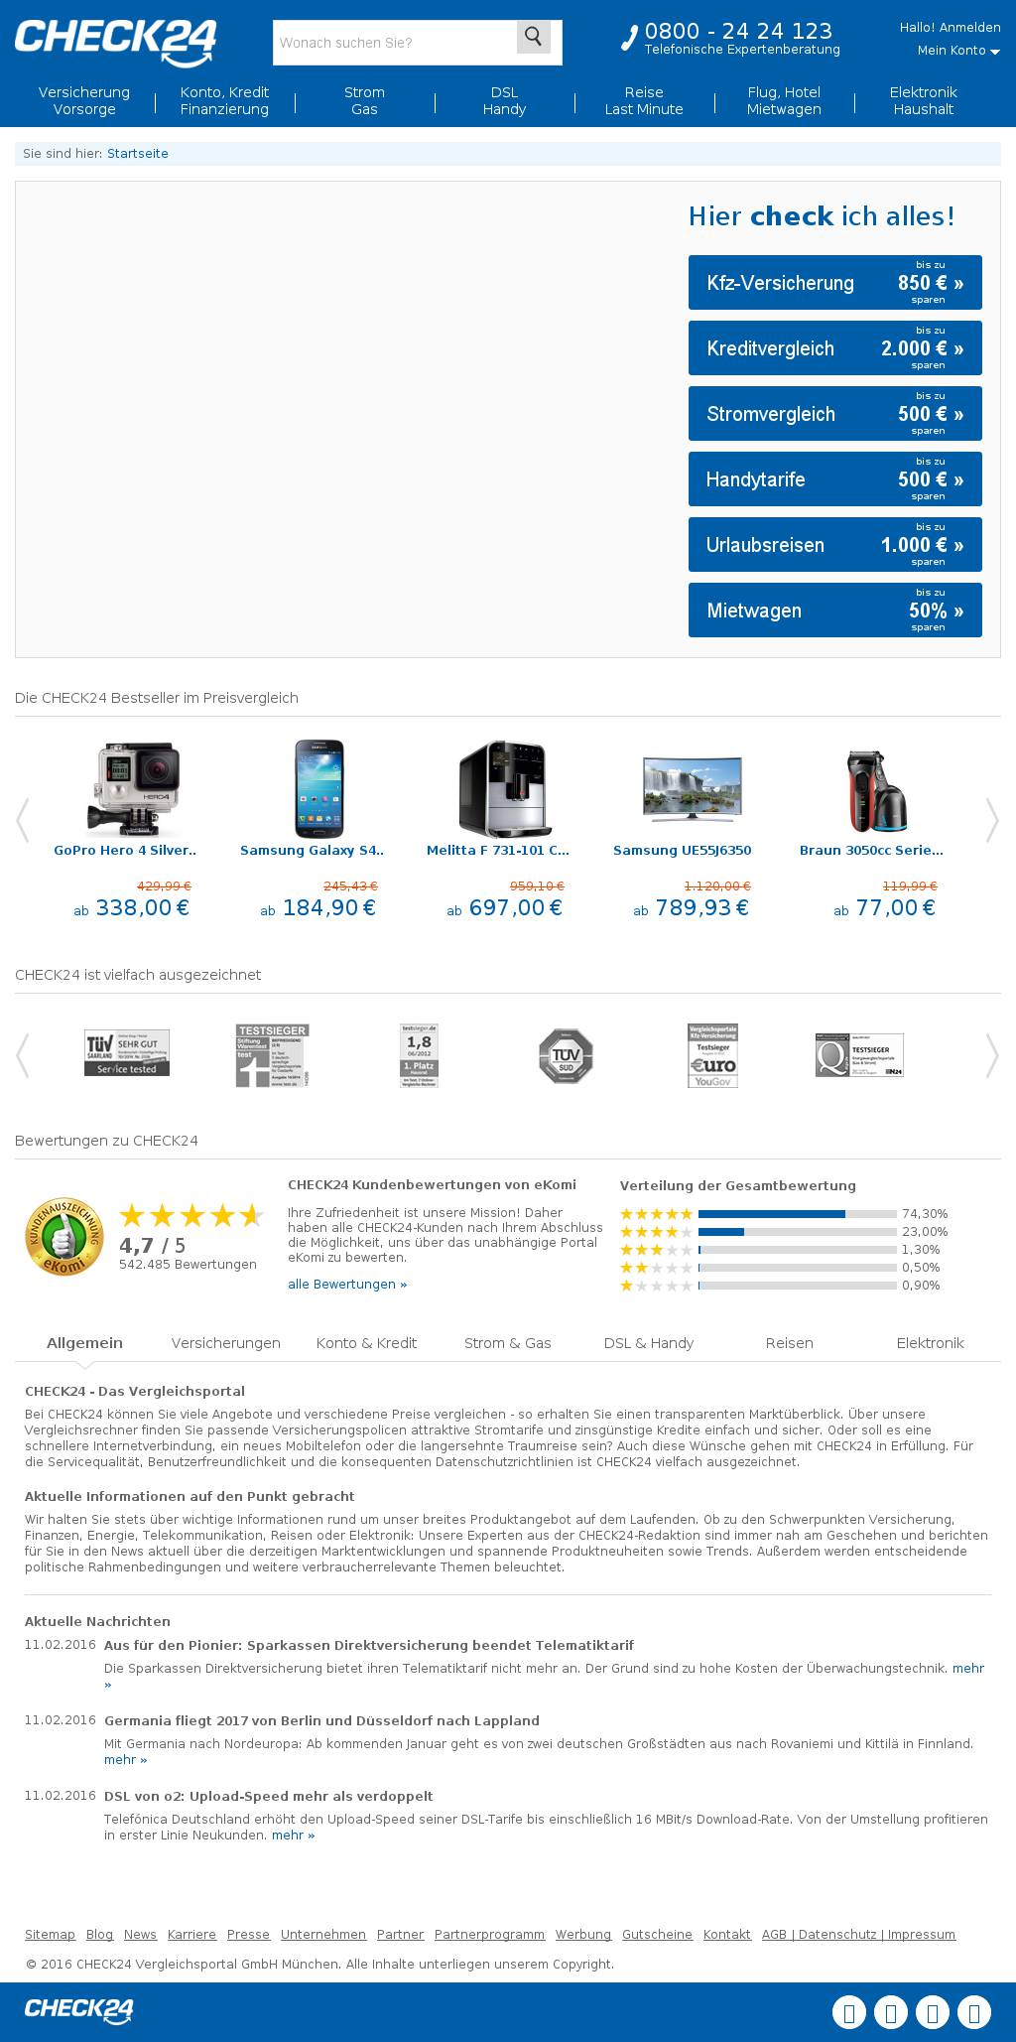Click the search magnifier icon
Viewport: 1016px width, 2042px height.
click(x=534, y=38)
